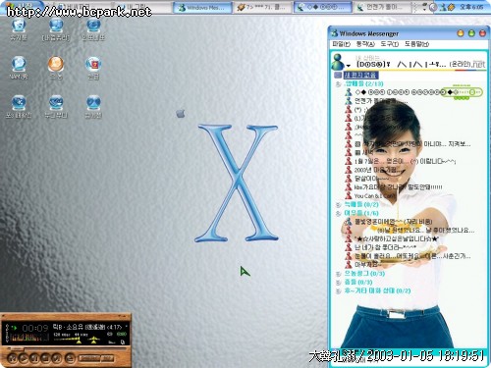Image resolution: width=491 pixels, height=368 pixels.
Task: Click the Winamp next track button
Action: 57,358
